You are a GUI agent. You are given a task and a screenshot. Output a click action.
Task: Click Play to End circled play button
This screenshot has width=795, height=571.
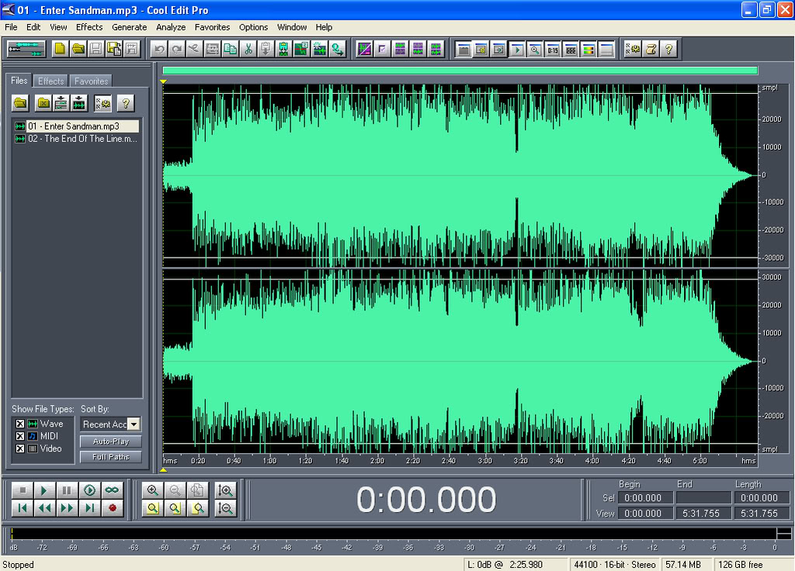tap(89, 490)
